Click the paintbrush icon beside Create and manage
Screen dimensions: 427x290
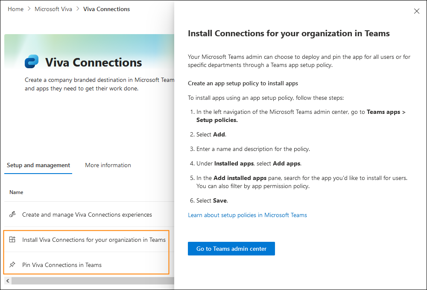point(12,215)
